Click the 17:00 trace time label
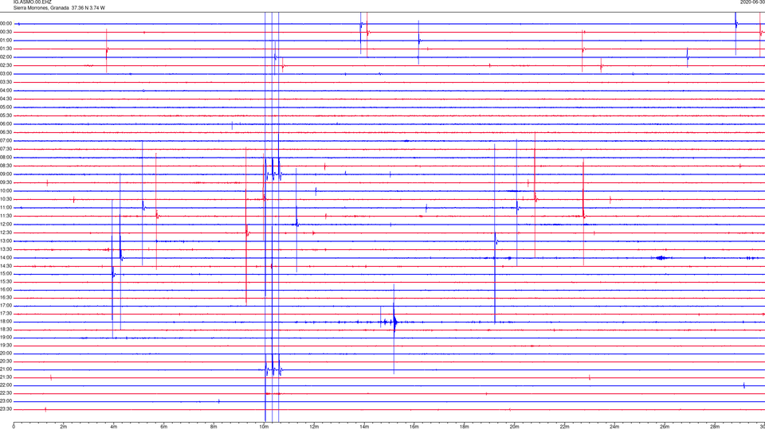765x430 pixels. (x=6, y=306)
